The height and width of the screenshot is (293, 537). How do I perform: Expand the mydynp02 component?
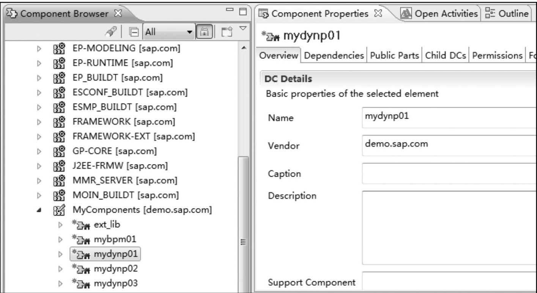pos(61,268)
